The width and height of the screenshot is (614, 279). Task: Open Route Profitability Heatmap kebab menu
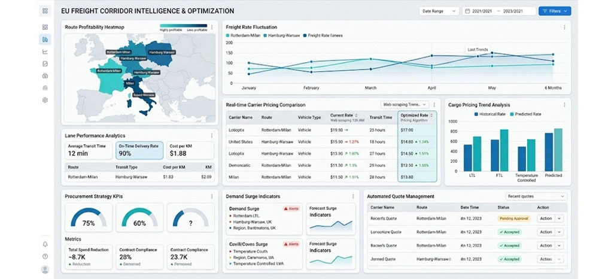(212, 27)
